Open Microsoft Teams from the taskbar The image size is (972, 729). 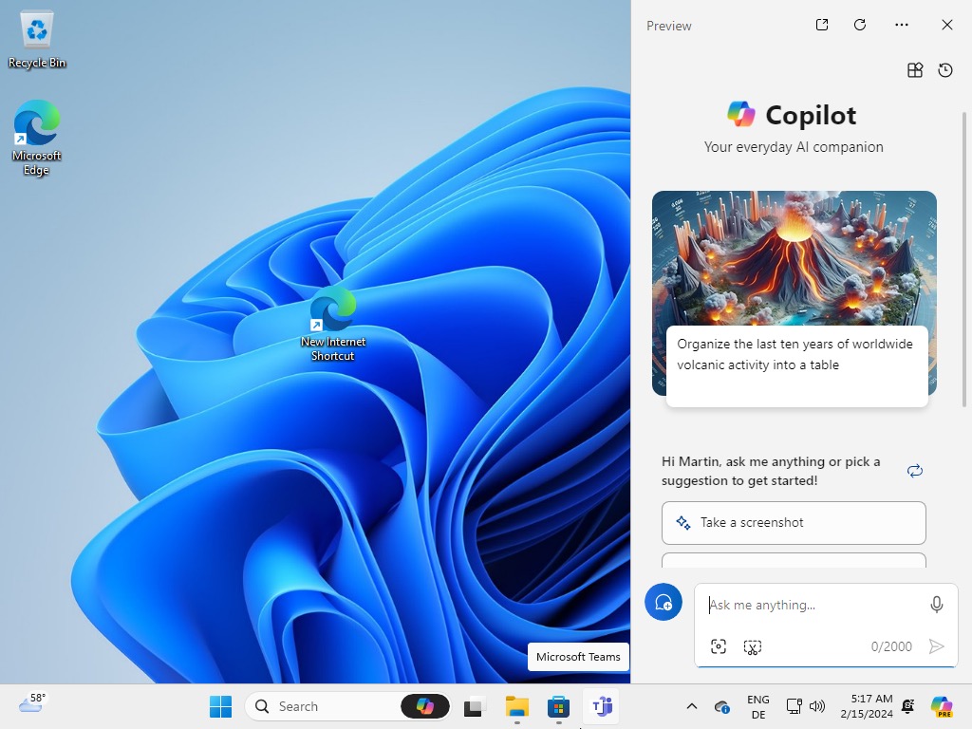click(x=601, y=706)
